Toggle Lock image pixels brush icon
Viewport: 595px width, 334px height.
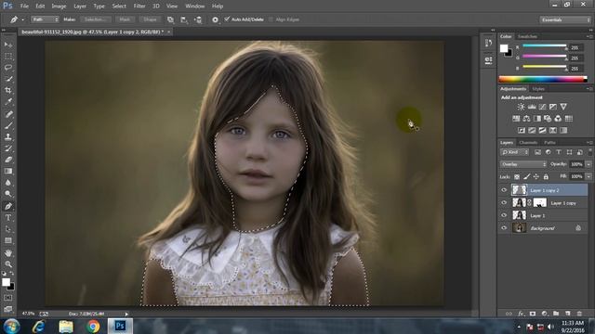(x=527, y=176)
